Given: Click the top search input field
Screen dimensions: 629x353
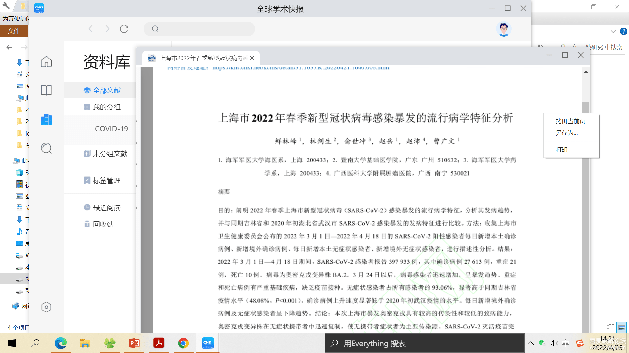Looking at the screenshot, I should pos(199,29).
